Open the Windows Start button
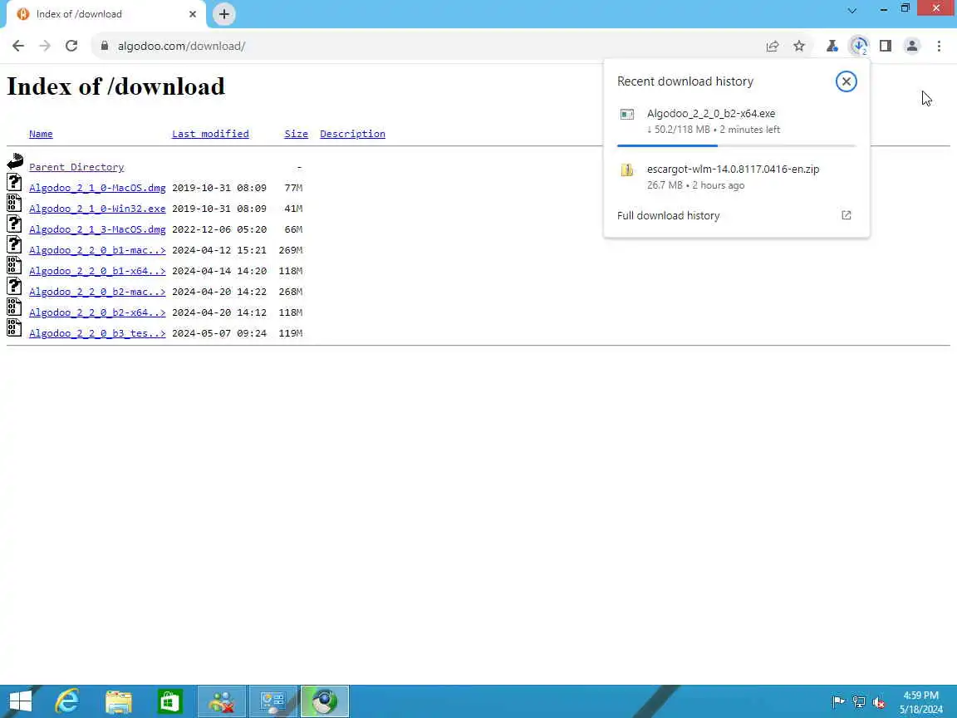Image resolution: width=957 pixels, height=718 pixels. (x=20, y=701)
